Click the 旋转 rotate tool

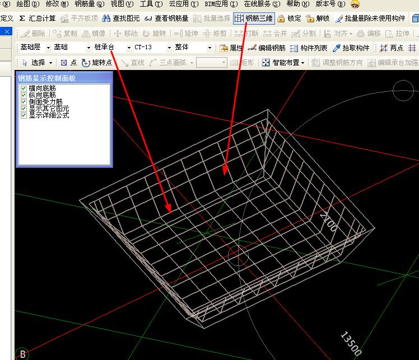154,34
